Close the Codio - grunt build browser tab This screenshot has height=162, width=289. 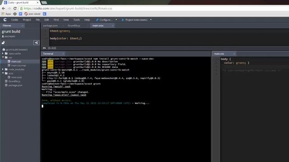[37, 3]
